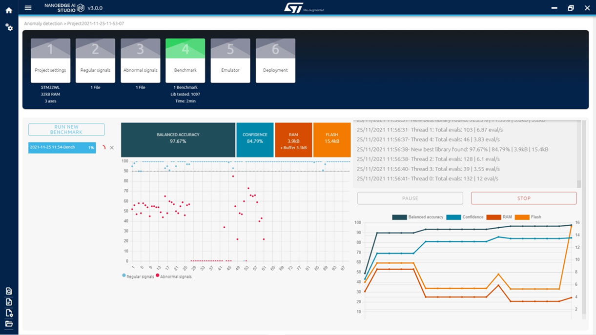This screenshot has height=335, width=596.
Task: Go to the Project settings step
Action: click(50, 60)
